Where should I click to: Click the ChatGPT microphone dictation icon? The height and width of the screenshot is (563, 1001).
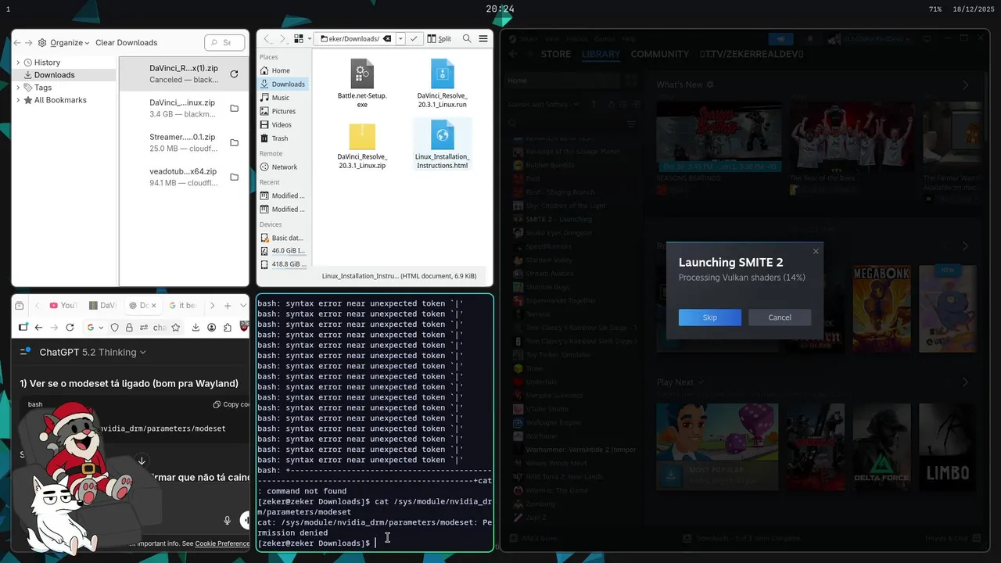point(228,520)
